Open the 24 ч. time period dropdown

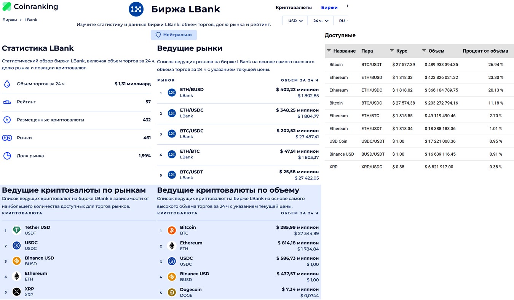pyautogui.click(x=321, y=21)
